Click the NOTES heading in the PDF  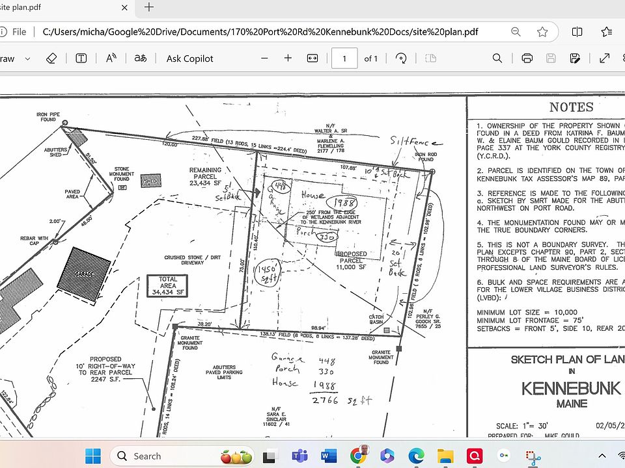coord(571,107)
